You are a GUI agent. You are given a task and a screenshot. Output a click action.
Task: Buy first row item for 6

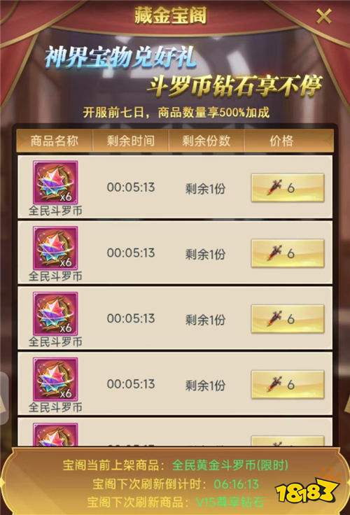(x=288, y=188)
